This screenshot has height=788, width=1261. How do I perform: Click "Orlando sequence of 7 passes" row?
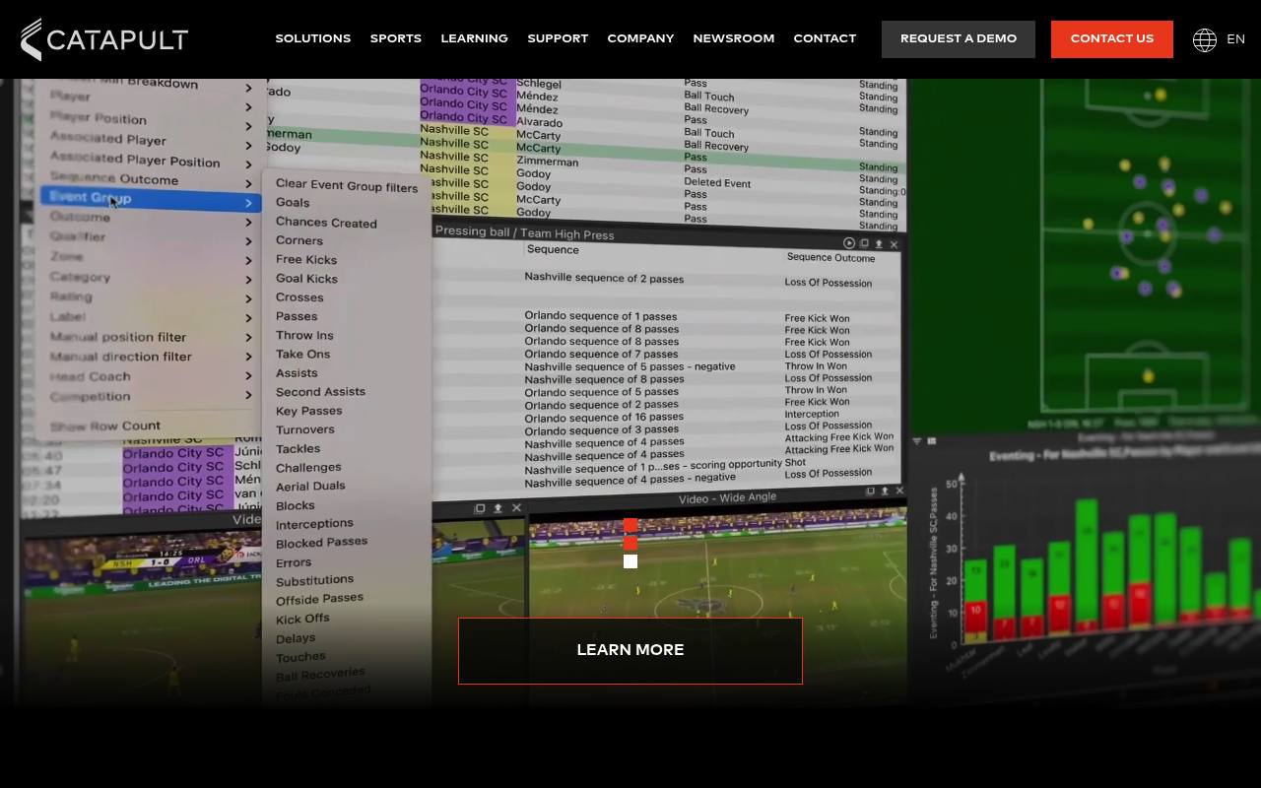coord(601,354)
